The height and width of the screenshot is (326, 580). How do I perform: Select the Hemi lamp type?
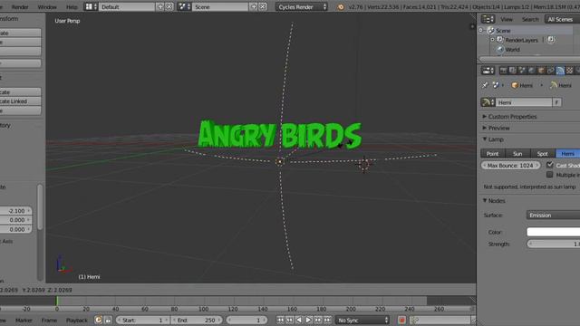568,153
